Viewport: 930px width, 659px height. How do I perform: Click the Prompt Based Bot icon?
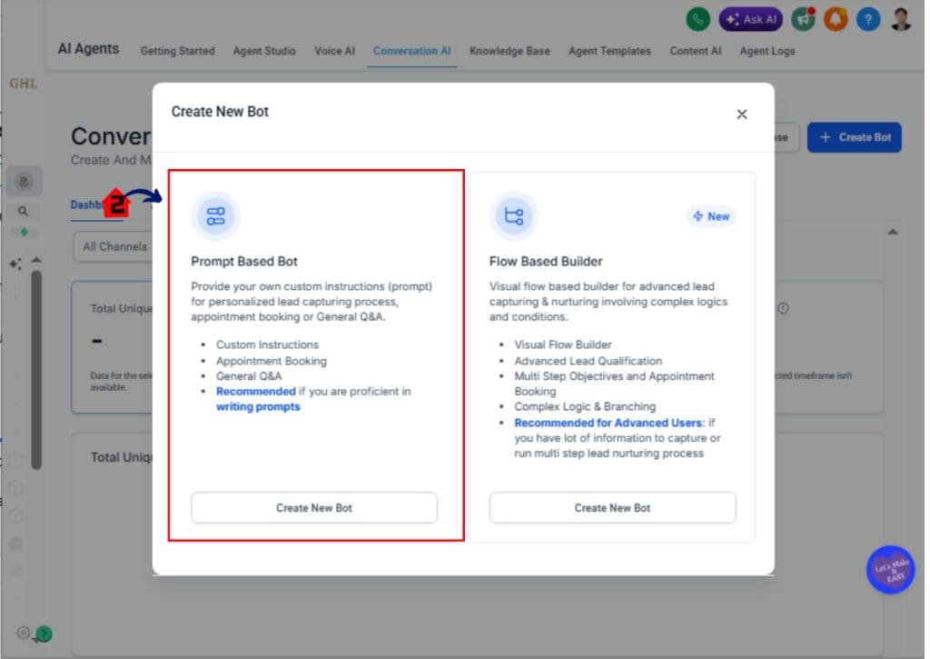tap(215, 215)
